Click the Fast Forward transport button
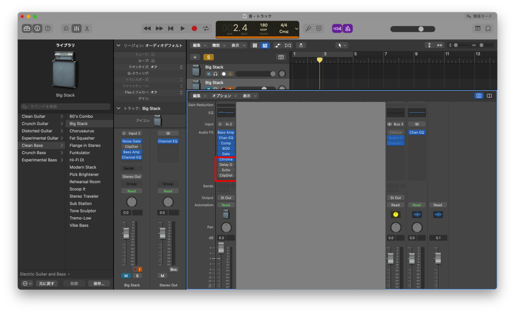This screenshot has height=313, width=515. [x=159, y=28]
